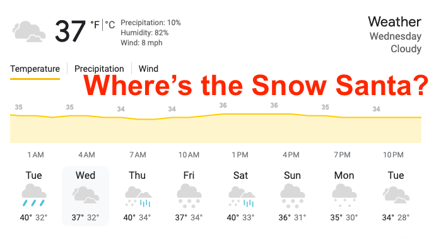Select Monday's light snow icon
429x238 pixels.
[344, 195]
